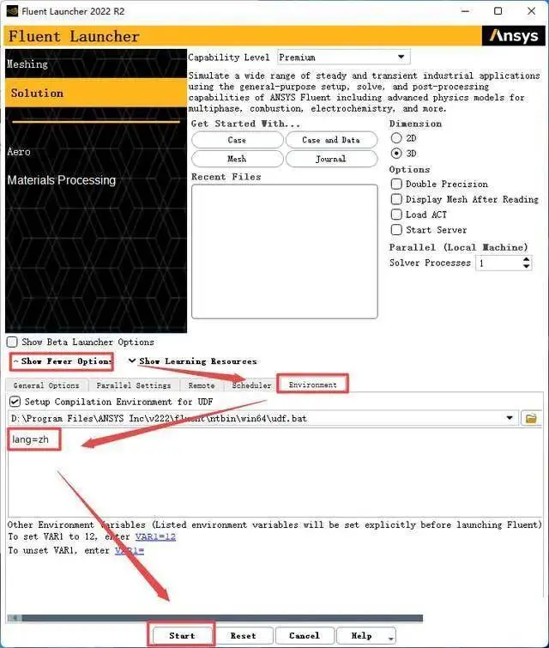The image size is (549, 648).
Task: Click the VAR1=12 example link
Action: 155,536
